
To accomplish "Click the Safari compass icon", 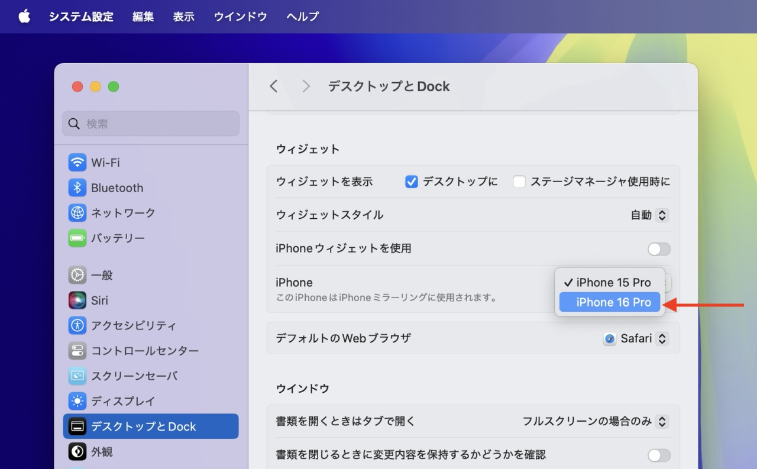I will (610, 339).
